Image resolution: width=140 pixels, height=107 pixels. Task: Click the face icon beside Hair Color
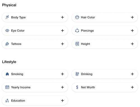[x=77, y=17]
